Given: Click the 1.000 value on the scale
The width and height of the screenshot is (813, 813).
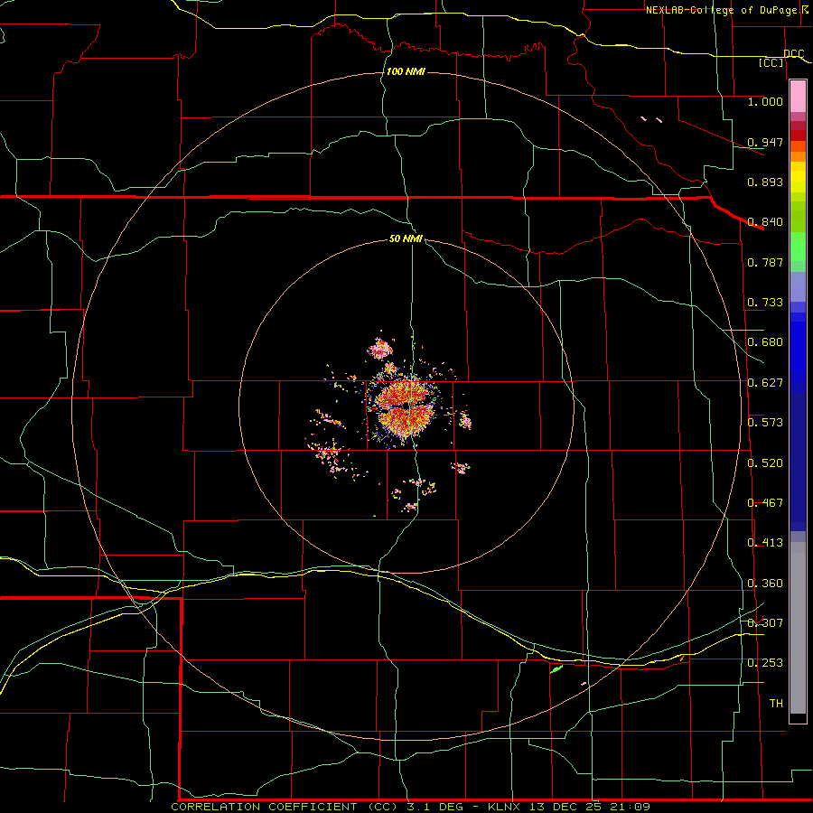Looking at the screenshot, I should (765, 101).
